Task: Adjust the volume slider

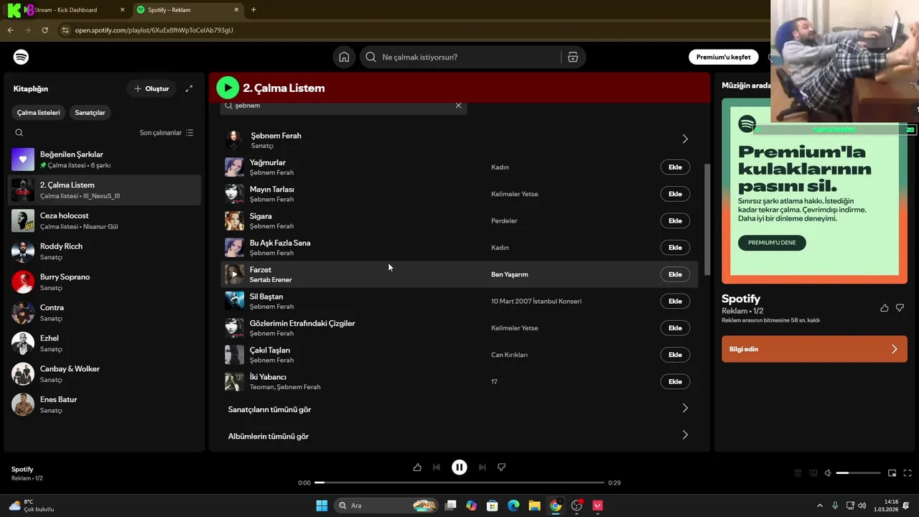Action: (x=858, y=473)
